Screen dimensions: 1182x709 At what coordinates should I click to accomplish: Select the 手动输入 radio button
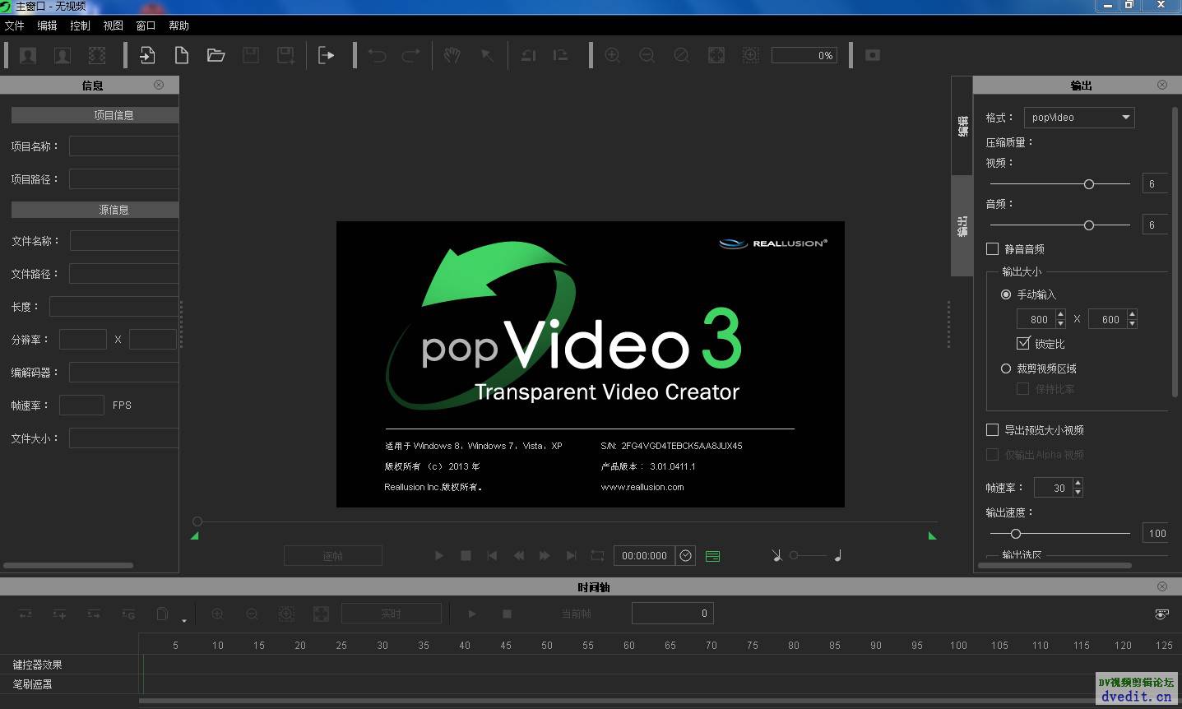point(1006,294)
